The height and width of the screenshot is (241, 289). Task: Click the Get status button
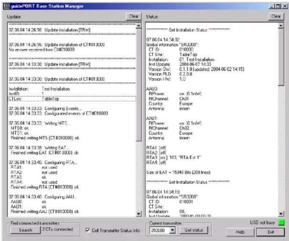point(194,230)
